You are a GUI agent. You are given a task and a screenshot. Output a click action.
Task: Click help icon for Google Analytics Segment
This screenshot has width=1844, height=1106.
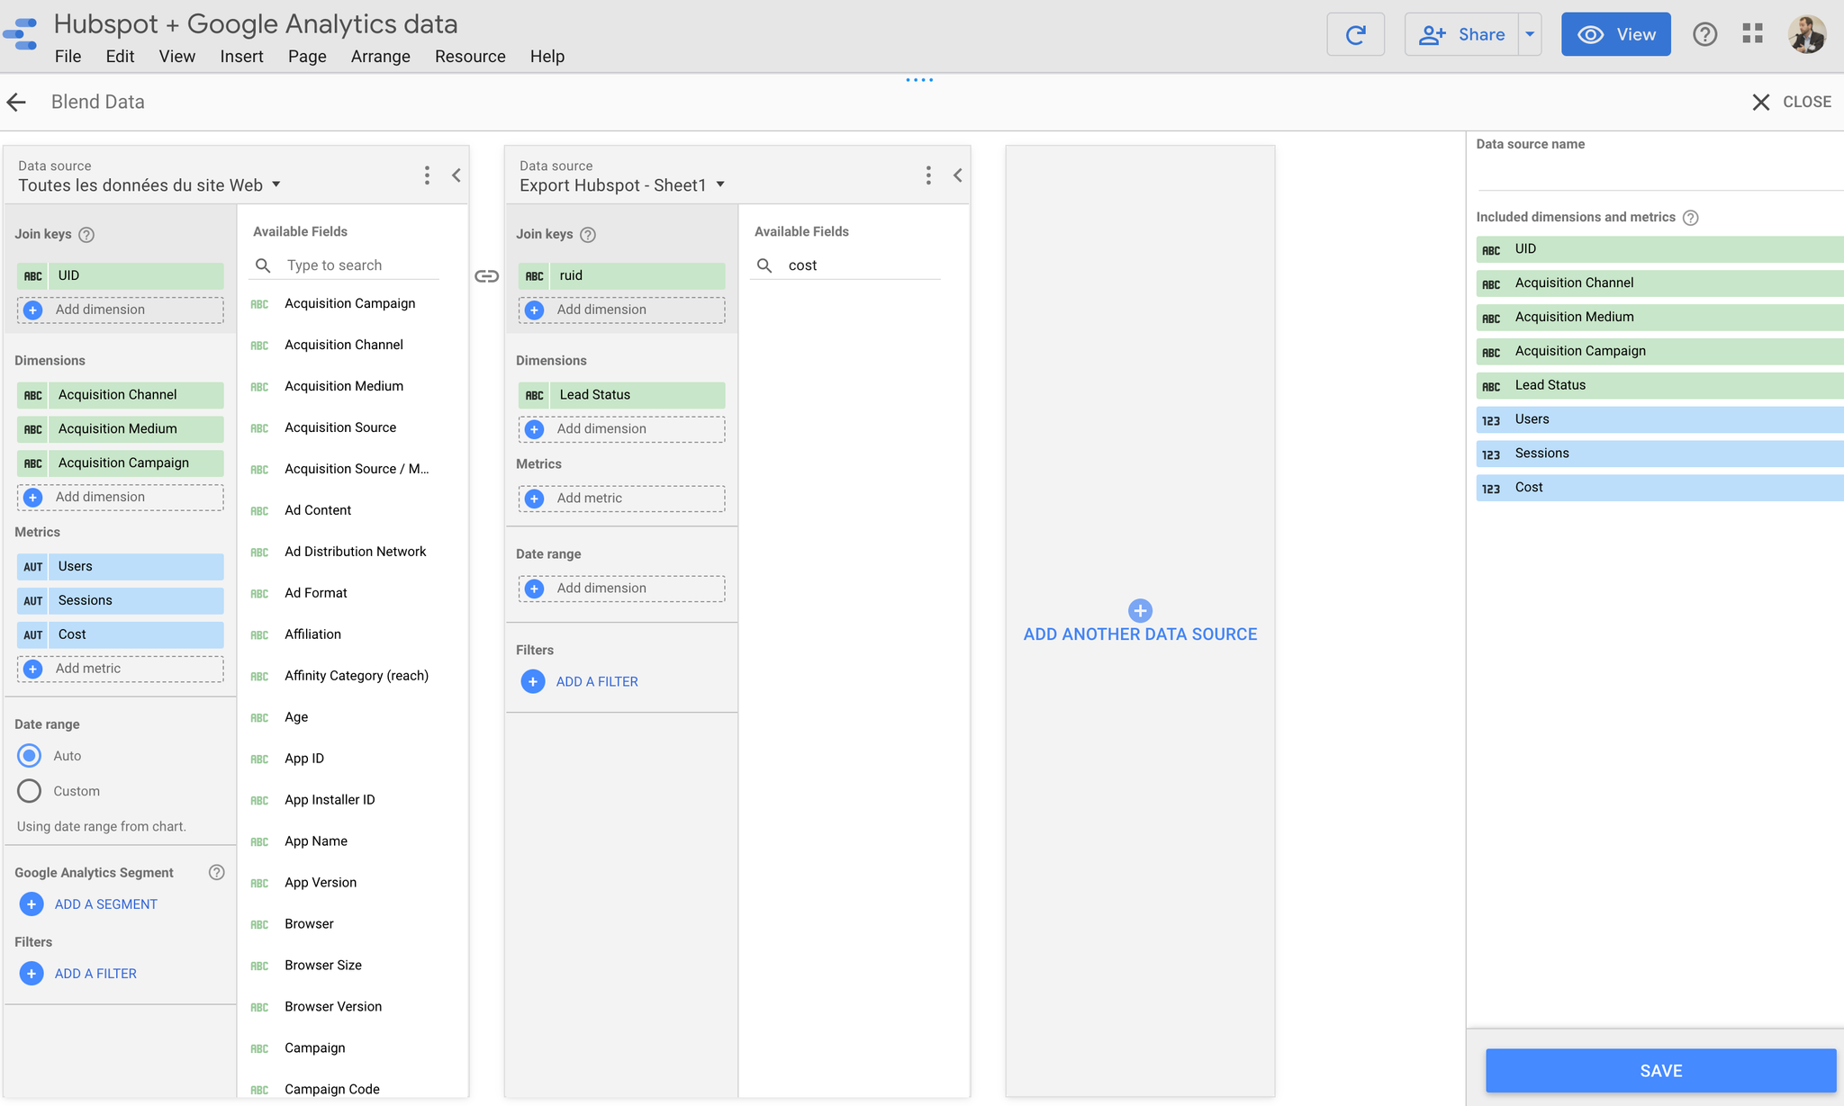pos(216,872)
